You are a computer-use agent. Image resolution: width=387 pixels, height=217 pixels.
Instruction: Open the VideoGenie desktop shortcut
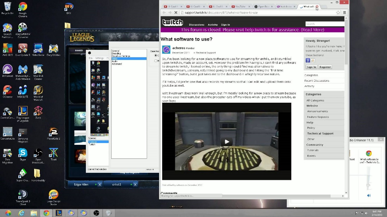tap(38, 50)
